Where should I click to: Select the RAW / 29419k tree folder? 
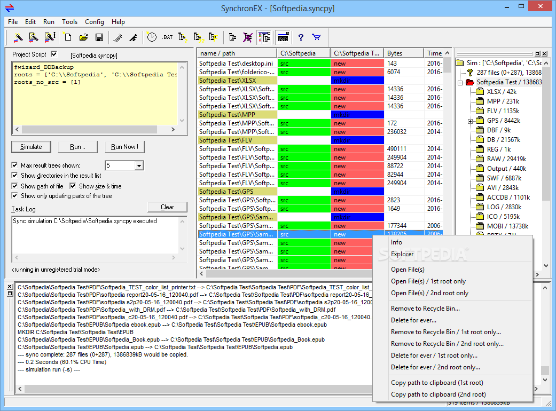tap(506, 159)
